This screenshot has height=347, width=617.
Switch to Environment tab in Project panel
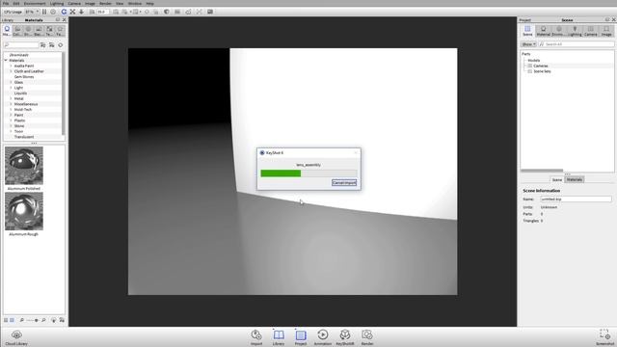(x=559, y=31)
